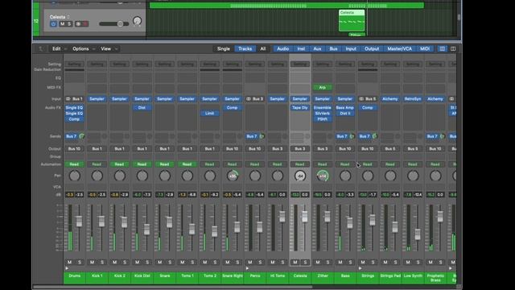
Task: Switch mixer to narrow channel strips view
Action: point(443,48)
